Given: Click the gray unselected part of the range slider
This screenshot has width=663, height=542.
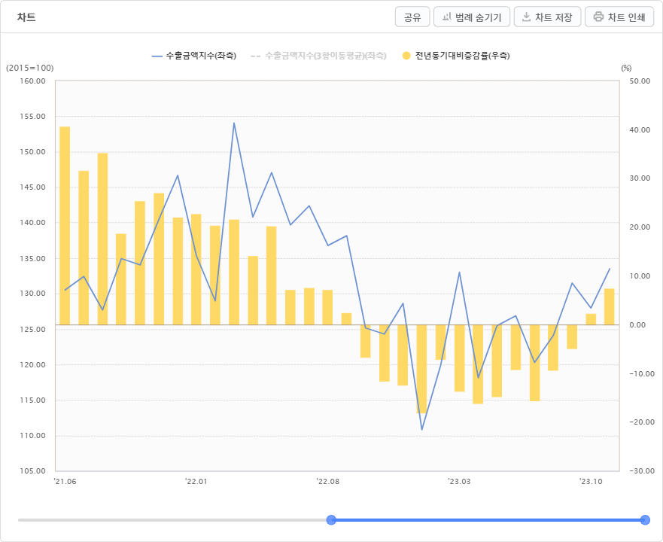Looking at the screenshot, I should [x=172, y=519].
